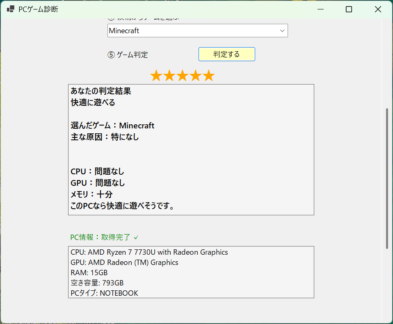Maximize the PCゲーム診断 window

tap(349, 9)
